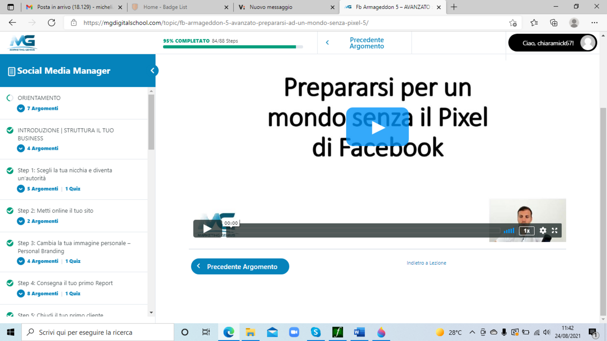Screen dimensions: 607x341
Task: Click small play button in video controls
Action: pos(207,228)
